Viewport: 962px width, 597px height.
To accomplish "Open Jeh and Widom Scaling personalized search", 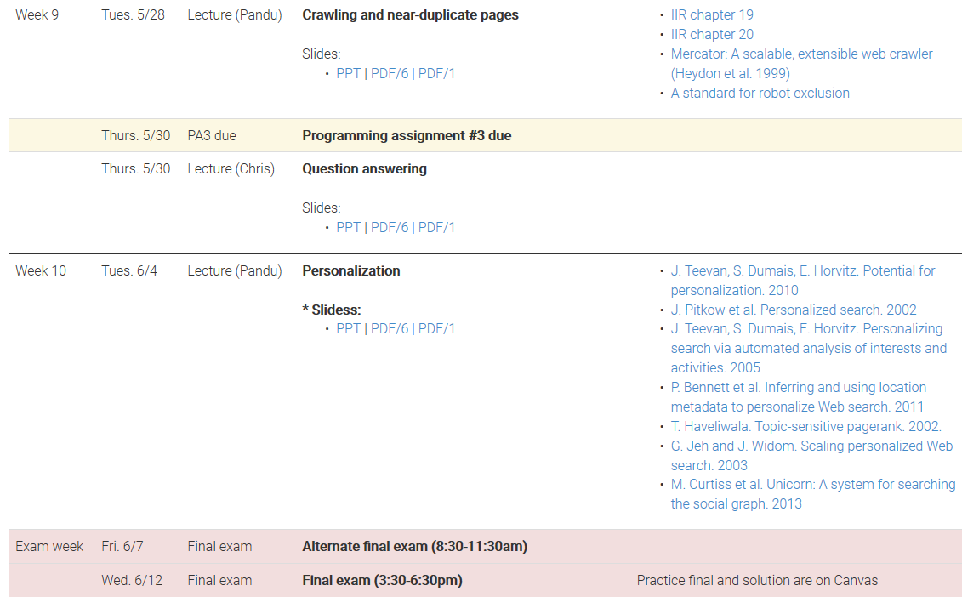I will (811, 455).
